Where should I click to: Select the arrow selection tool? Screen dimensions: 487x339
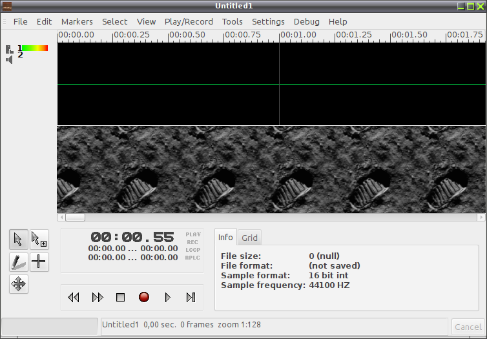[x=19, y=240]
